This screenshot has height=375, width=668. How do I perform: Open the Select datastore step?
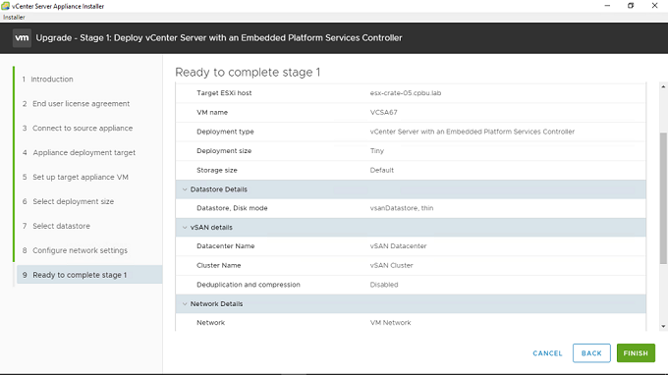click(x=56, y=226)
